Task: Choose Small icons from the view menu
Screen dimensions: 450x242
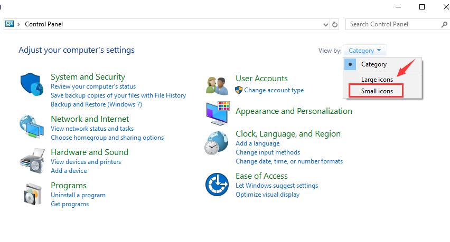Action: click(x=377, y=91)
